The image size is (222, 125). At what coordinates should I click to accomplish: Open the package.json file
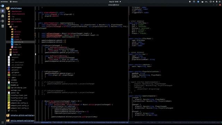pos(16,90)
